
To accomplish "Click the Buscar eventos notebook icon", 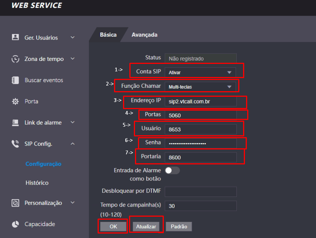I will coord(15,80).
